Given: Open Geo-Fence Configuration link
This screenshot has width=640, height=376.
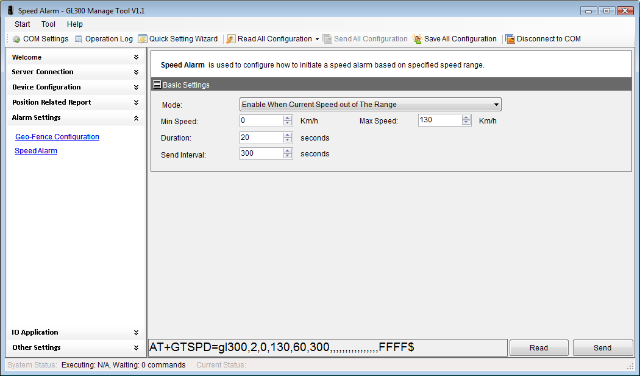Looking at the screenshot, I should [x=57, y=136].
